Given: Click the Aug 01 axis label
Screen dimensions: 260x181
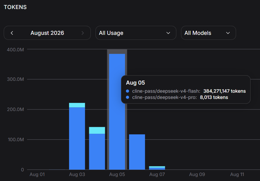Looking at the screenshot, I should point(37,174).
